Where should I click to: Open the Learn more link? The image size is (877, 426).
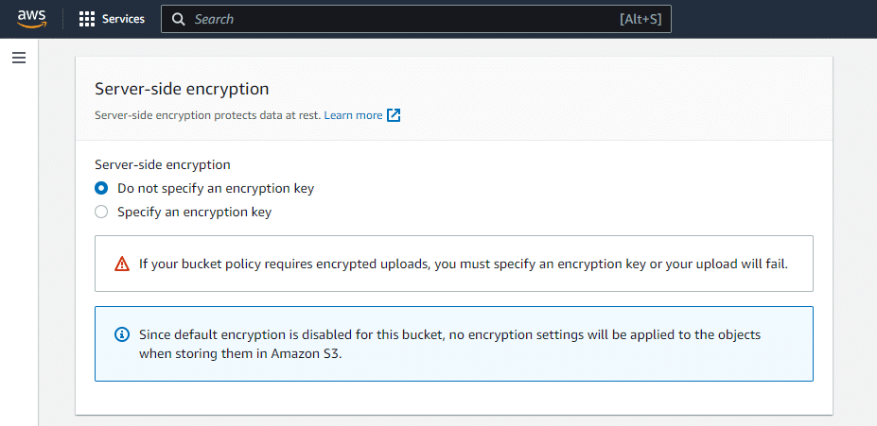point(353,115)
